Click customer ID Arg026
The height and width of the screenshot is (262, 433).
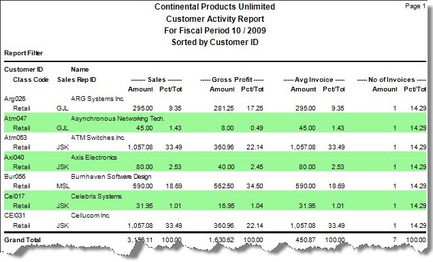coord(14,99)
